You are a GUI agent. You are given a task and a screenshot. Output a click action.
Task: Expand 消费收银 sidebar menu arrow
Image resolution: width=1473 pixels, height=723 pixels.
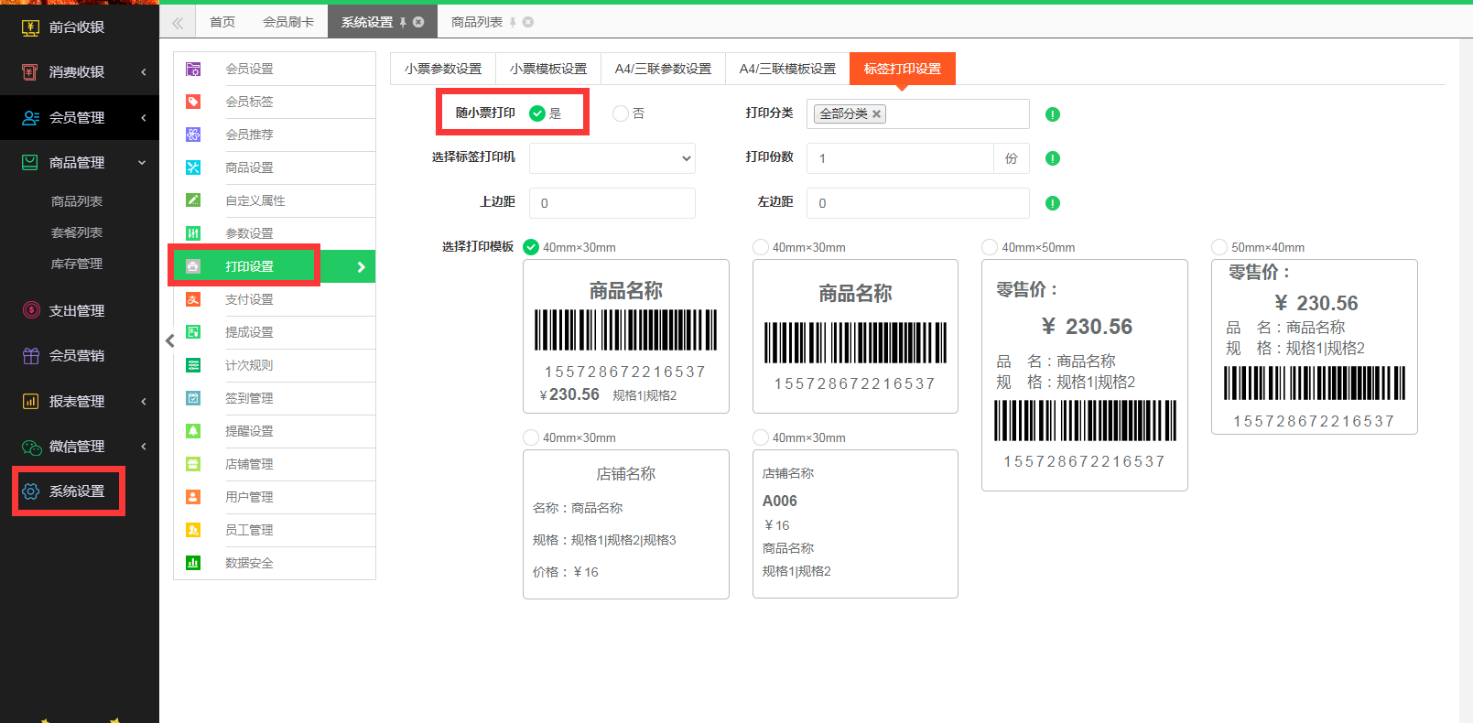[144, 72]
